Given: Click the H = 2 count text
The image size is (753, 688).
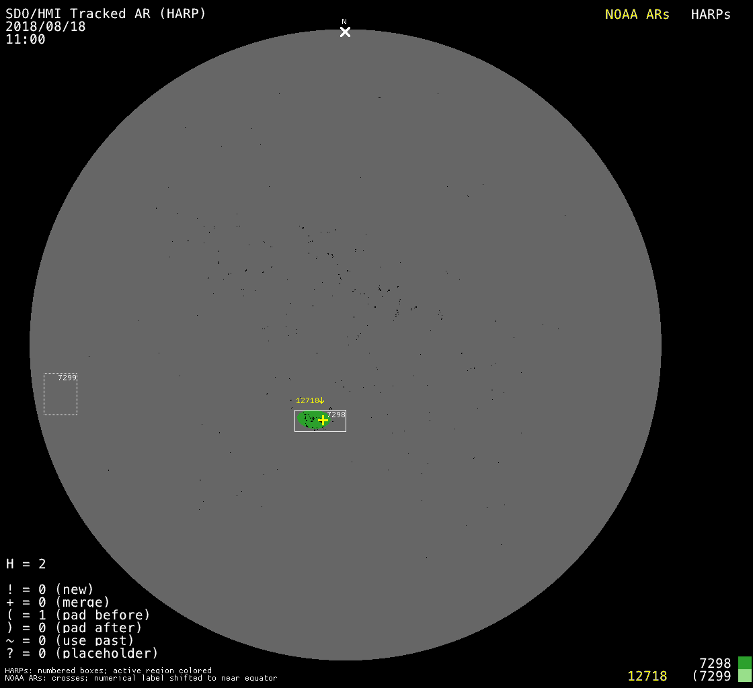Looking at the screenshot, I should point(26,564).
